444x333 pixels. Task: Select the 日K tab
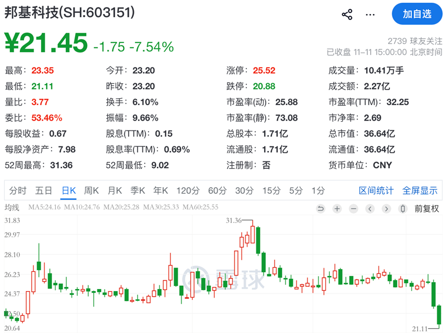pyautogui.click(x=66, y=190)
